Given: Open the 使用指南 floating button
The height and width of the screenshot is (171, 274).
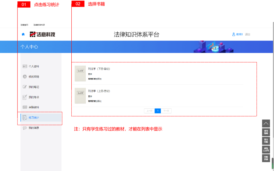Looking at the screenshot, I should pyautogui.click(x=266, y=132).
